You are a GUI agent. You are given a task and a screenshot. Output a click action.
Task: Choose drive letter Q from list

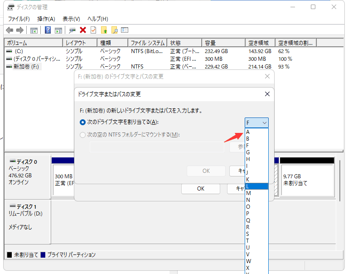click(x=256, y=220)
